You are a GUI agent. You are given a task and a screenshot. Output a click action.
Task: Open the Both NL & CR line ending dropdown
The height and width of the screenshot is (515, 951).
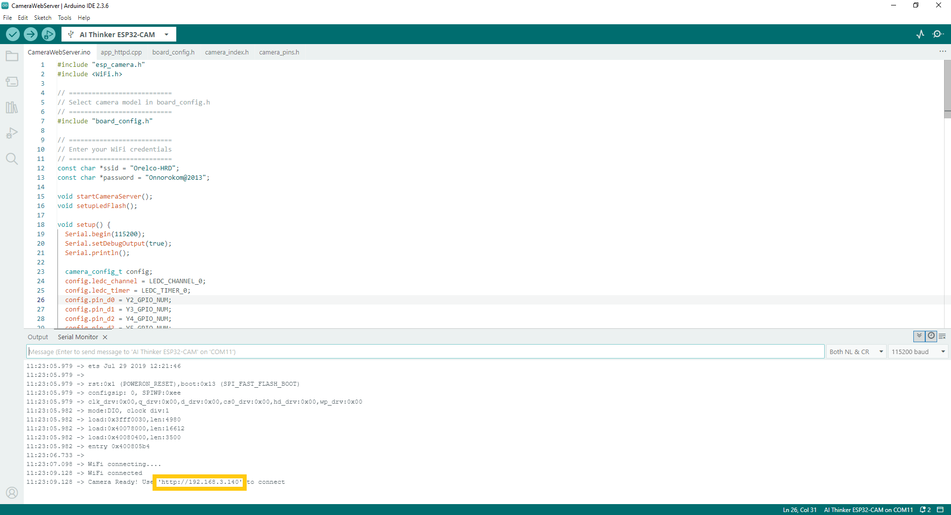[856, 352]
